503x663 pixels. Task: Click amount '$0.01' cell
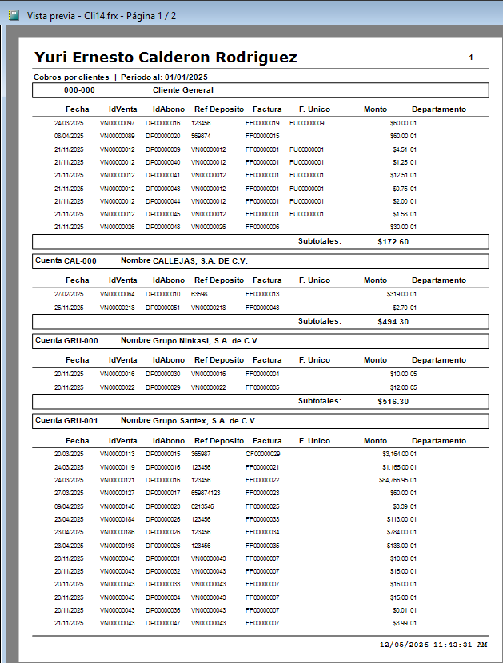tap(400, 610)
